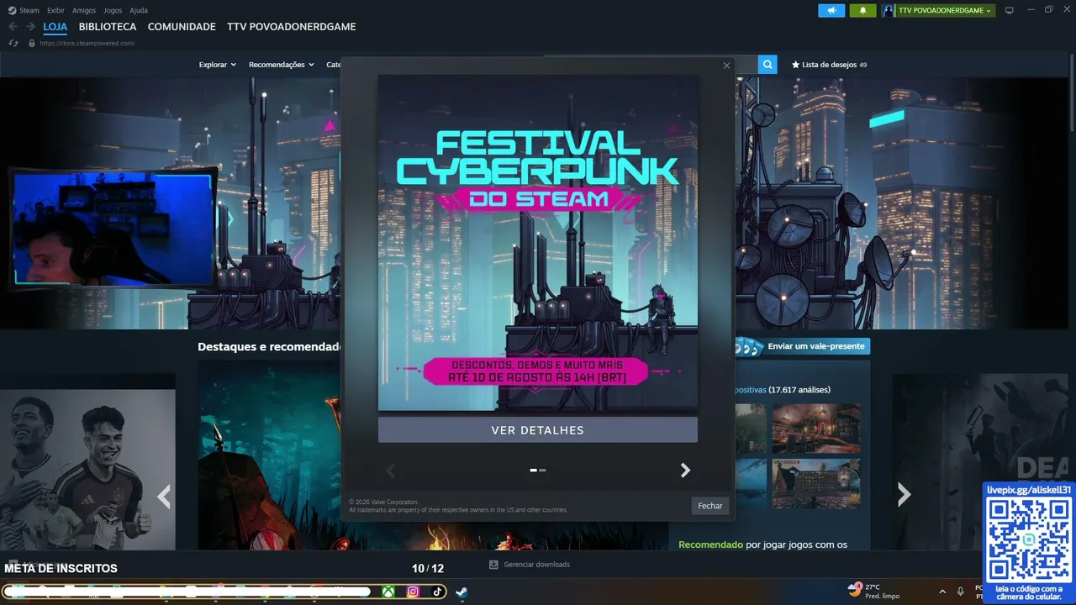Click the VER DETALHES button
The width and height of the screenshot is (1076, 605).
point(538,430)
